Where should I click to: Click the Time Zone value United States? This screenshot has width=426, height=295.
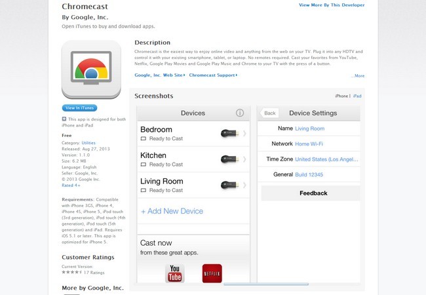tap(326, 159)
